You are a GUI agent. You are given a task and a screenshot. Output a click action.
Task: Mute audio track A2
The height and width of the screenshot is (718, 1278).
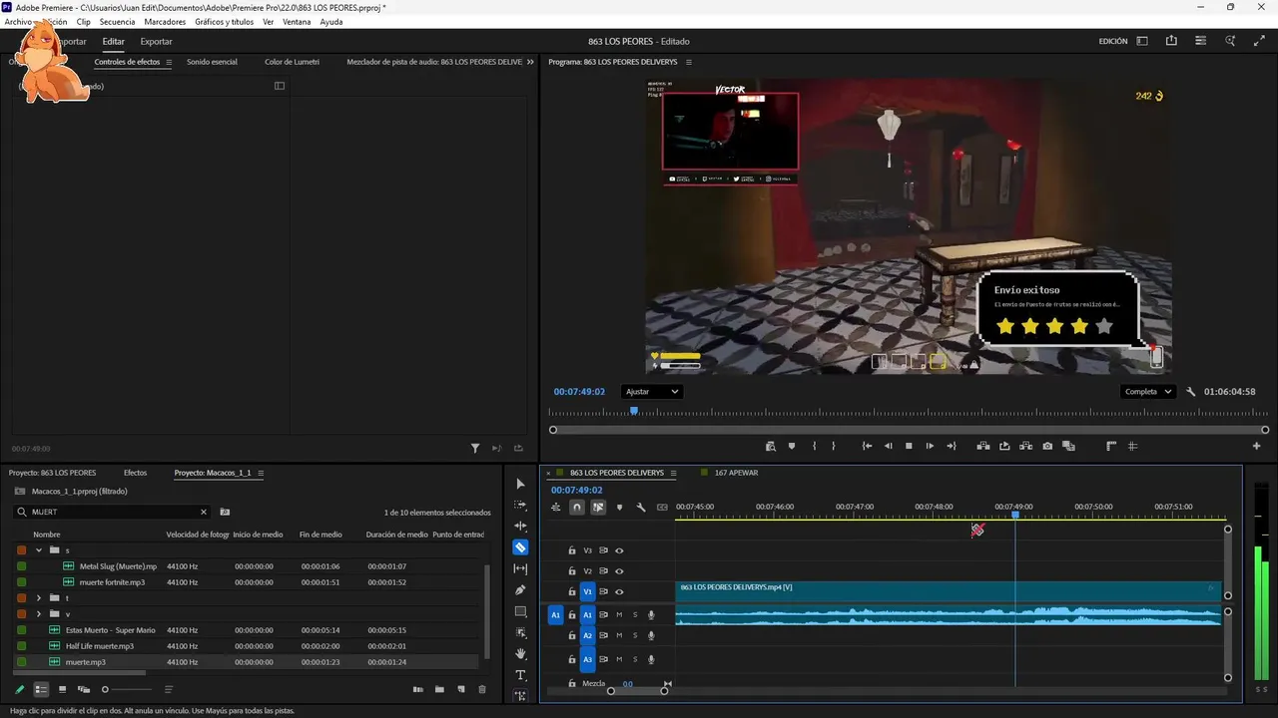[619, 636]
